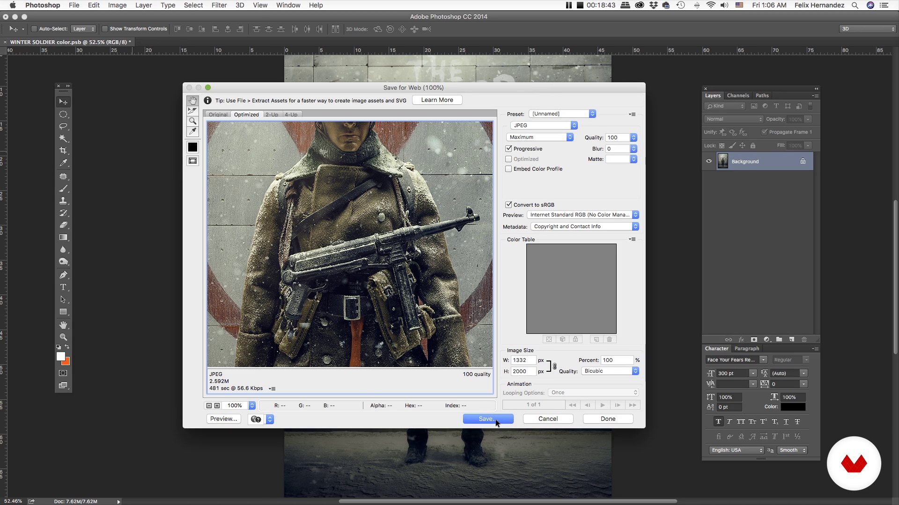The height and width of the screenshot is (505, 899).
Task: Switch to the Channels panel tab
Action: (738, 95)
